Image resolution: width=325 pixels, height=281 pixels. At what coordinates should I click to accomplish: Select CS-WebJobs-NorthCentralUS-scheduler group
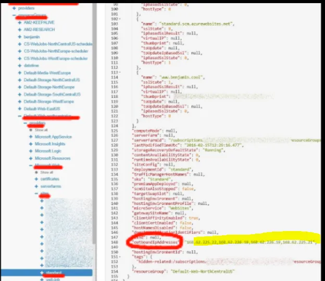point(58,44)
